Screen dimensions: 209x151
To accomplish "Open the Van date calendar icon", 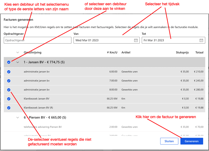I will [x=136, y=40].
